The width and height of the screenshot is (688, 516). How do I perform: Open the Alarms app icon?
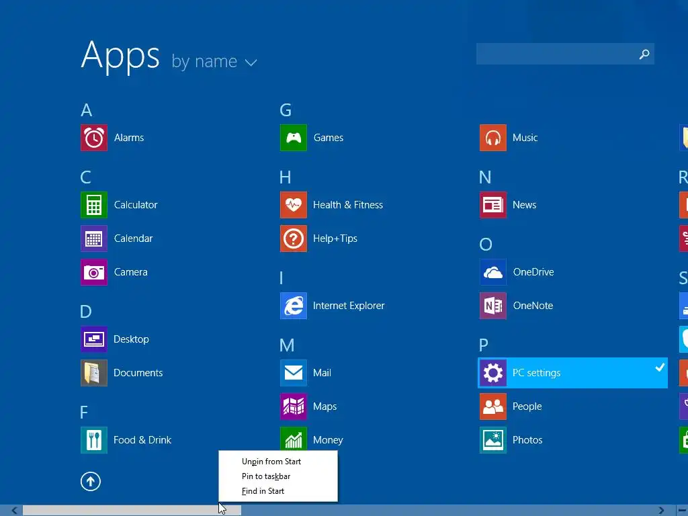click(x=94, y=138)
